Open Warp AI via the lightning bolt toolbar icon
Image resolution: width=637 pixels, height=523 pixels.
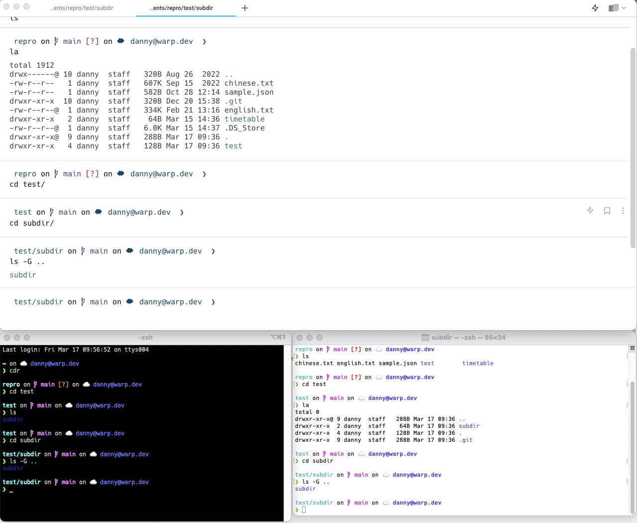(x=595, y=8)
